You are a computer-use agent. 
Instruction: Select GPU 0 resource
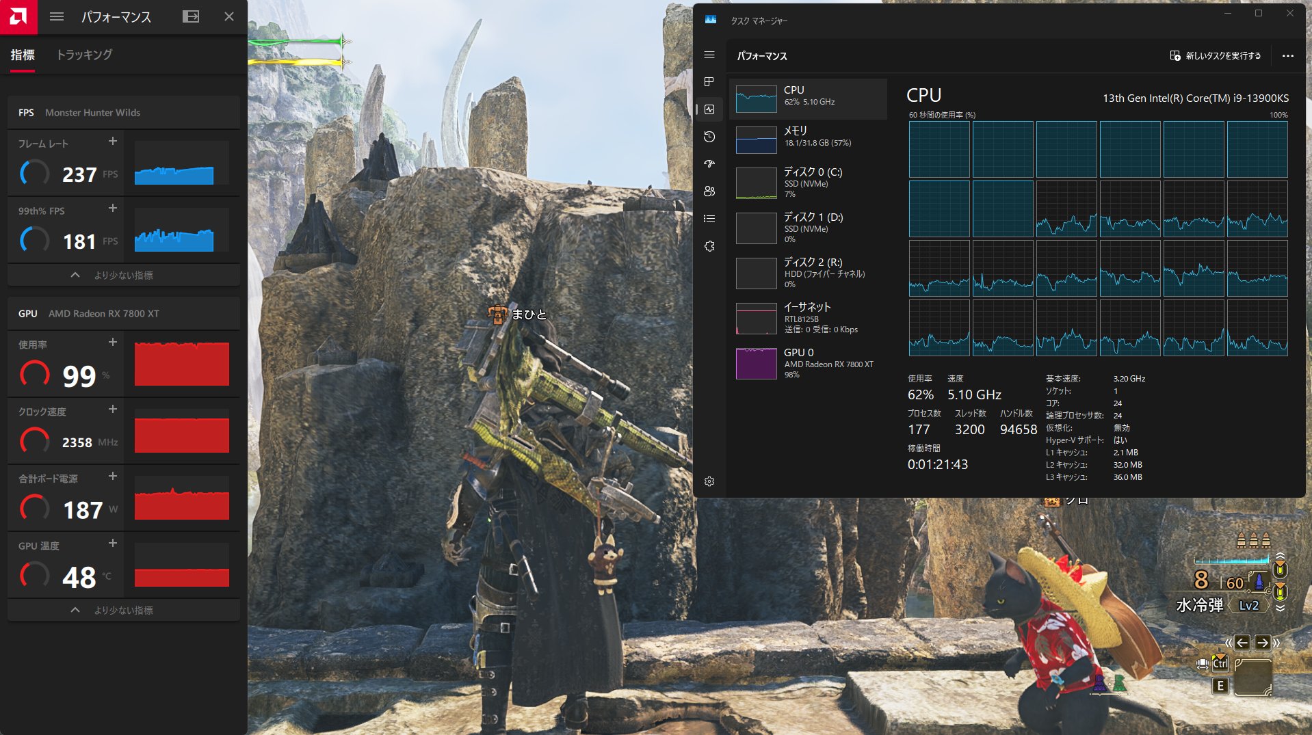tap(808, 363)
